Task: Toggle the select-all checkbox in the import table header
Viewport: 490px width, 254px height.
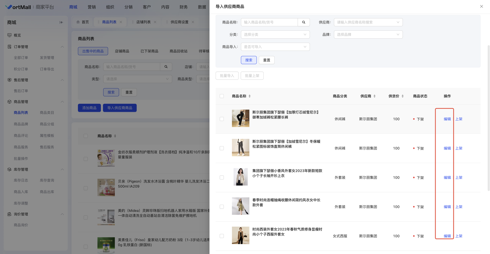Action: pyautogui.click(x=222, y=96)
